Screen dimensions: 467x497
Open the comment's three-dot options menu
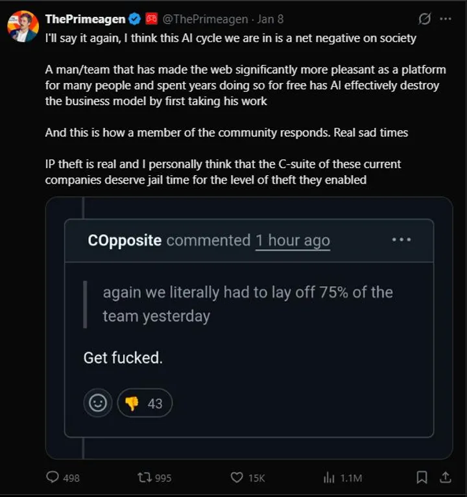401,239
